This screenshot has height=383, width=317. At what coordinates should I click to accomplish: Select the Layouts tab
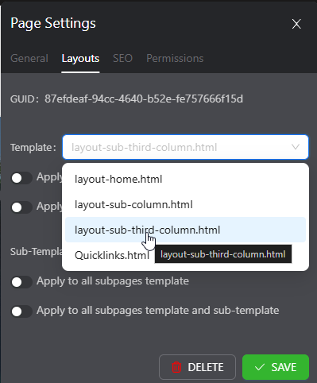point(80,58)
